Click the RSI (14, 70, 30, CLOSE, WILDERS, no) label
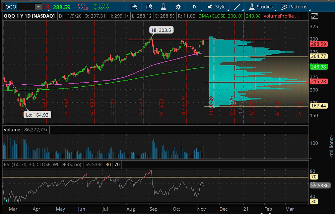Screen dimensions: 335x214 tap(43, 165)
